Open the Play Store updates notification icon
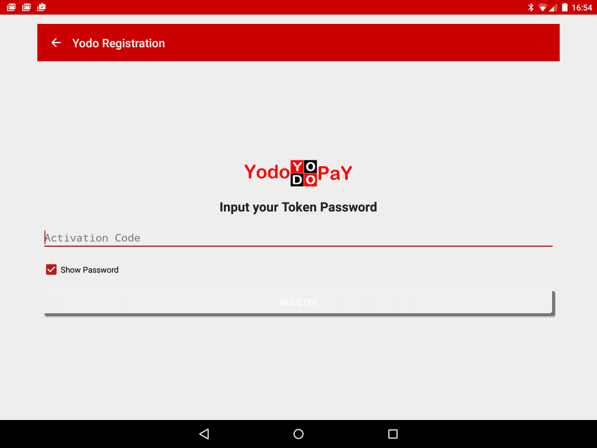 pyautogui.click(x=41, y=7)
